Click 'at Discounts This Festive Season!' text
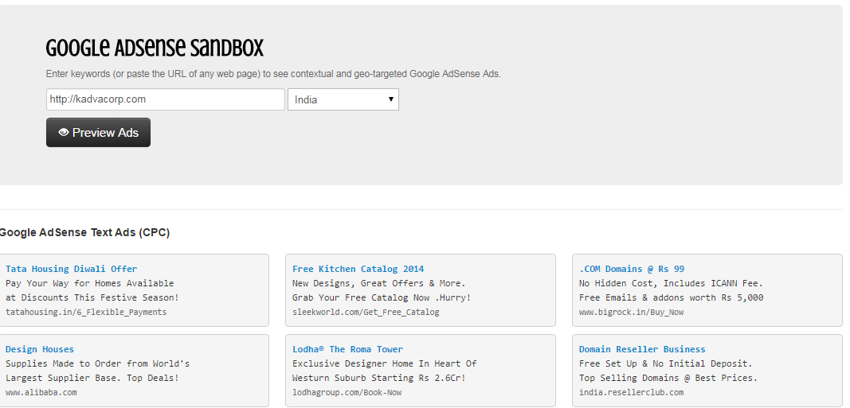 click(92, 297)
